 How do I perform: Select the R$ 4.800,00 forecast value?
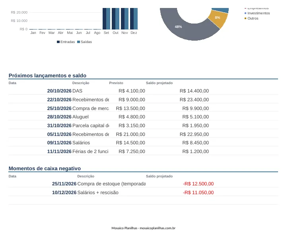pos(132,117)
